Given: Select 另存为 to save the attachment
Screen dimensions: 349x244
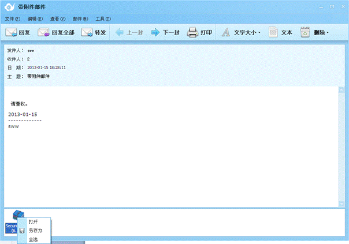Looking at the screenshot, I should click(35, 230).
